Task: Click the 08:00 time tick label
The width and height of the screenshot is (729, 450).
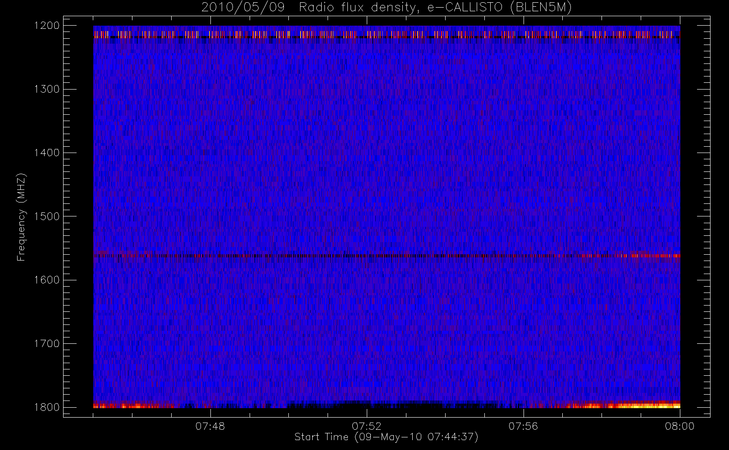Action: [x=679, y=426]
